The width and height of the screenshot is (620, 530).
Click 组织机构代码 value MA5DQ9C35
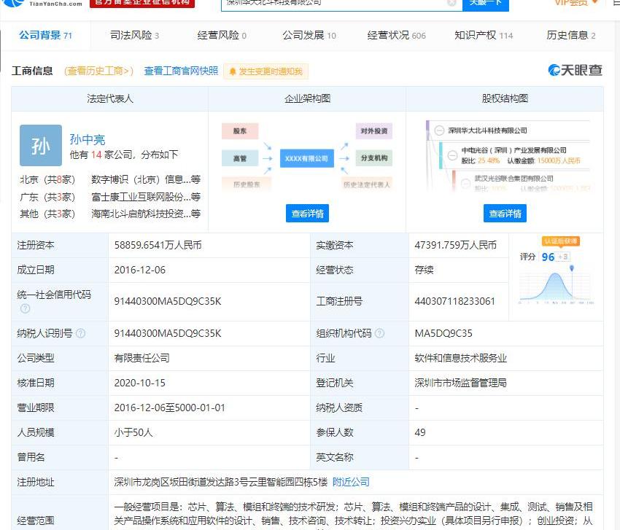click(443, 334)
